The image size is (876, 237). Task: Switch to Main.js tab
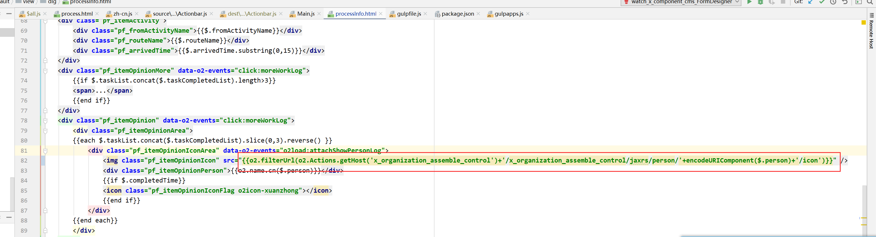[x=306, y=14]
